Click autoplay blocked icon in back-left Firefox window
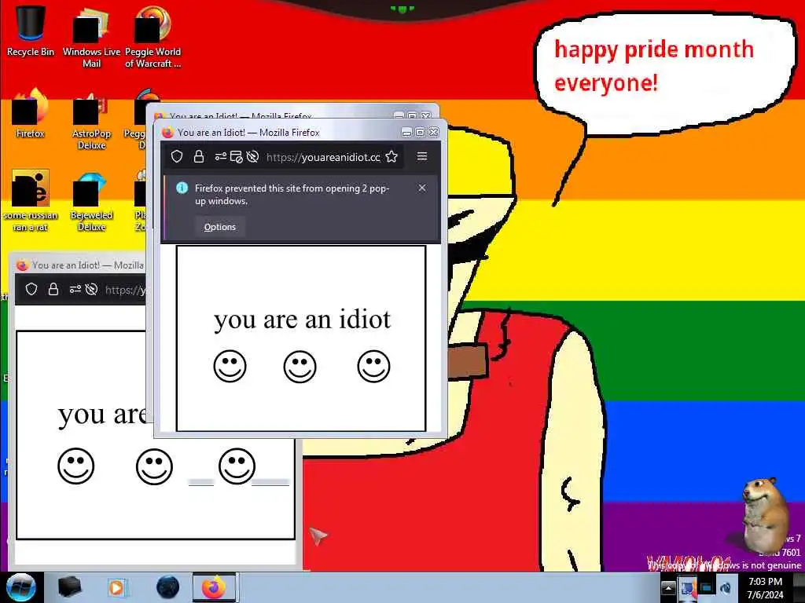 91,289
